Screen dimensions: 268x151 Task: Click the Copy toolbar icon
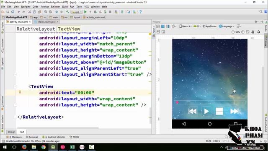tap(34, 12)
